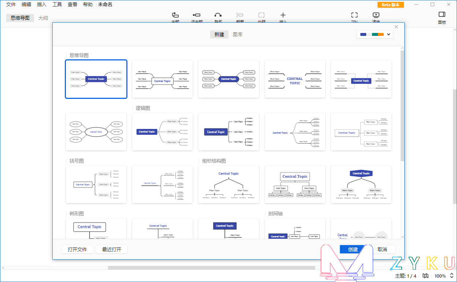
Task: Click the 最近打开 button
Action: [x=112, y=249]
